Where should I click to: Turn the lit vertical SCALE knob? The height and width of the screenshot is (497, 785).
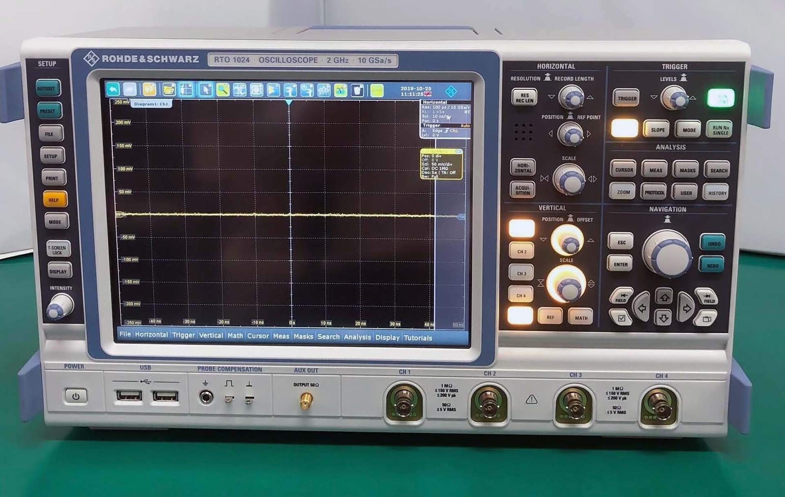566,283
